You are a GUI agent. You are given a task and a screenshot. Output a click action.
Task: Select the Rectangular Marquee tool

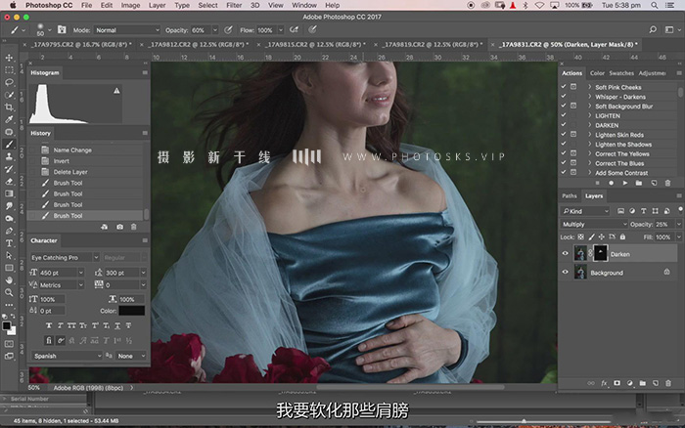9,69
